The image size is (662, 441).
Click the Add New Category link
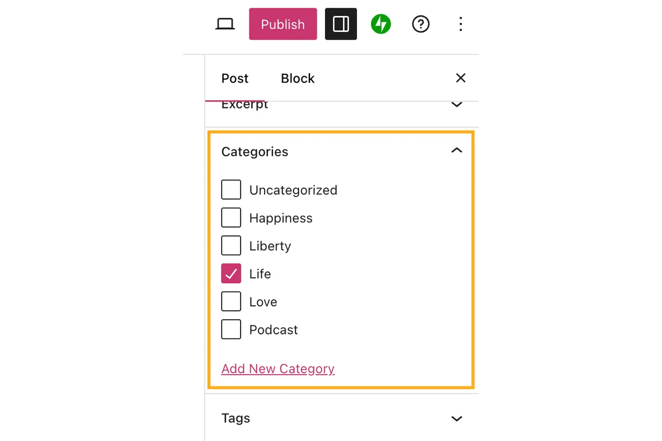(x=278, y=369)
